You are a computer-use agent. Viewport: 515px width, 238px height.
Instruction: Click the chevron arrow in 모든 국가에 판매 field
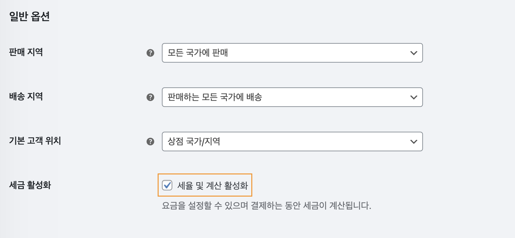tap(414, 53)
